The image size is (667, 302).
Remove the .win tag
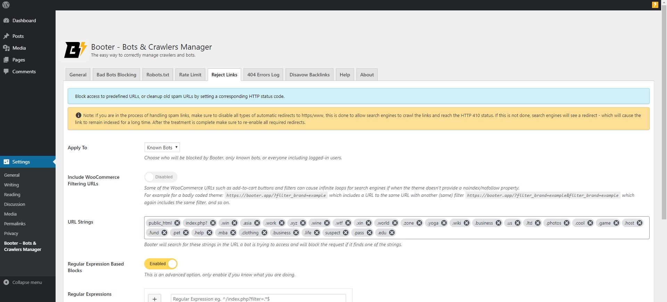point(234,223)
